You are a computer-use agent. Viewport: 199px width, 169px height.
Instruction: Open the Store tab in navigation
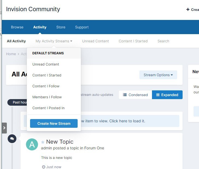(61, 27)
